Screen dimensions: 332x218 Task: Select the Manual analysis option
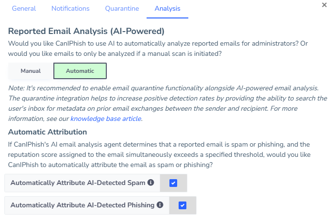pyautogui.click(x=31, y=71)
